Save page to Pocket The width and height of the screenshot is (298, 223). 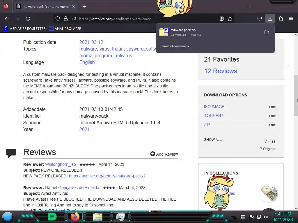click(260, 19)
